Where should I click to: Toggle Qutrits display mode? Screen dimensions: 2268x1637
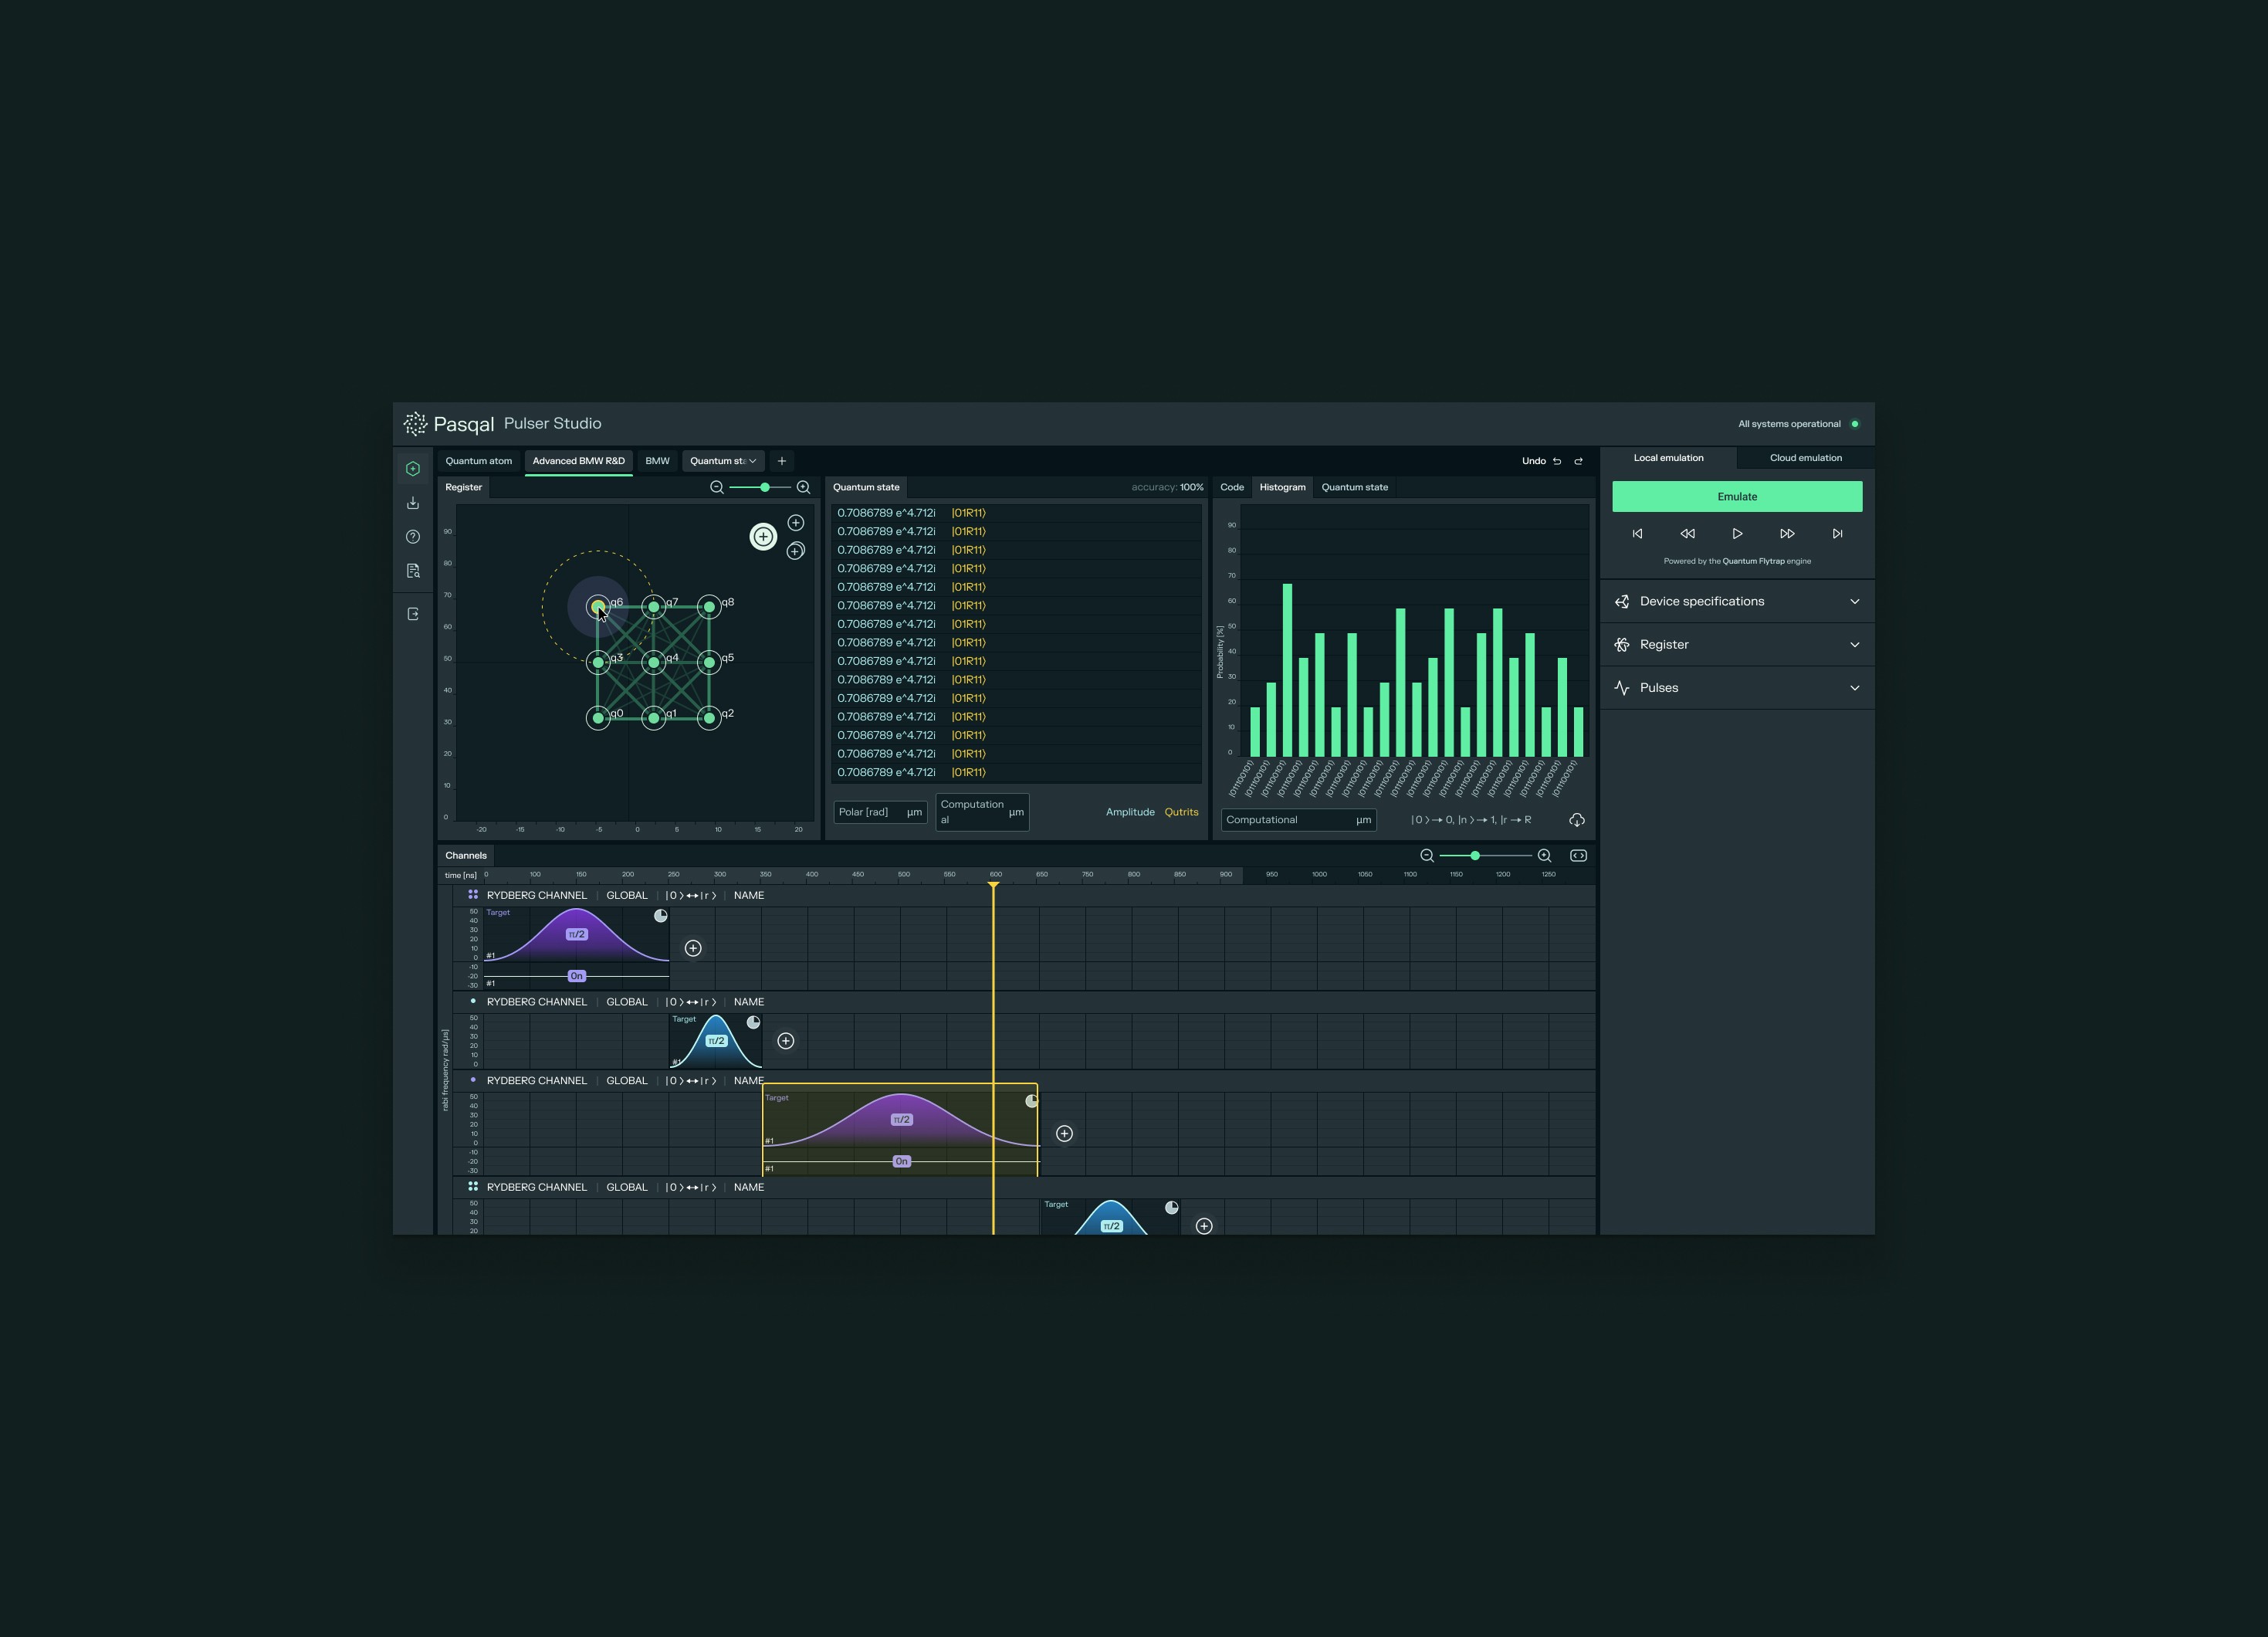(1181, 812)
